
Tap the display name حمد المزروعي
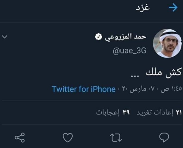tap(126, 37)
